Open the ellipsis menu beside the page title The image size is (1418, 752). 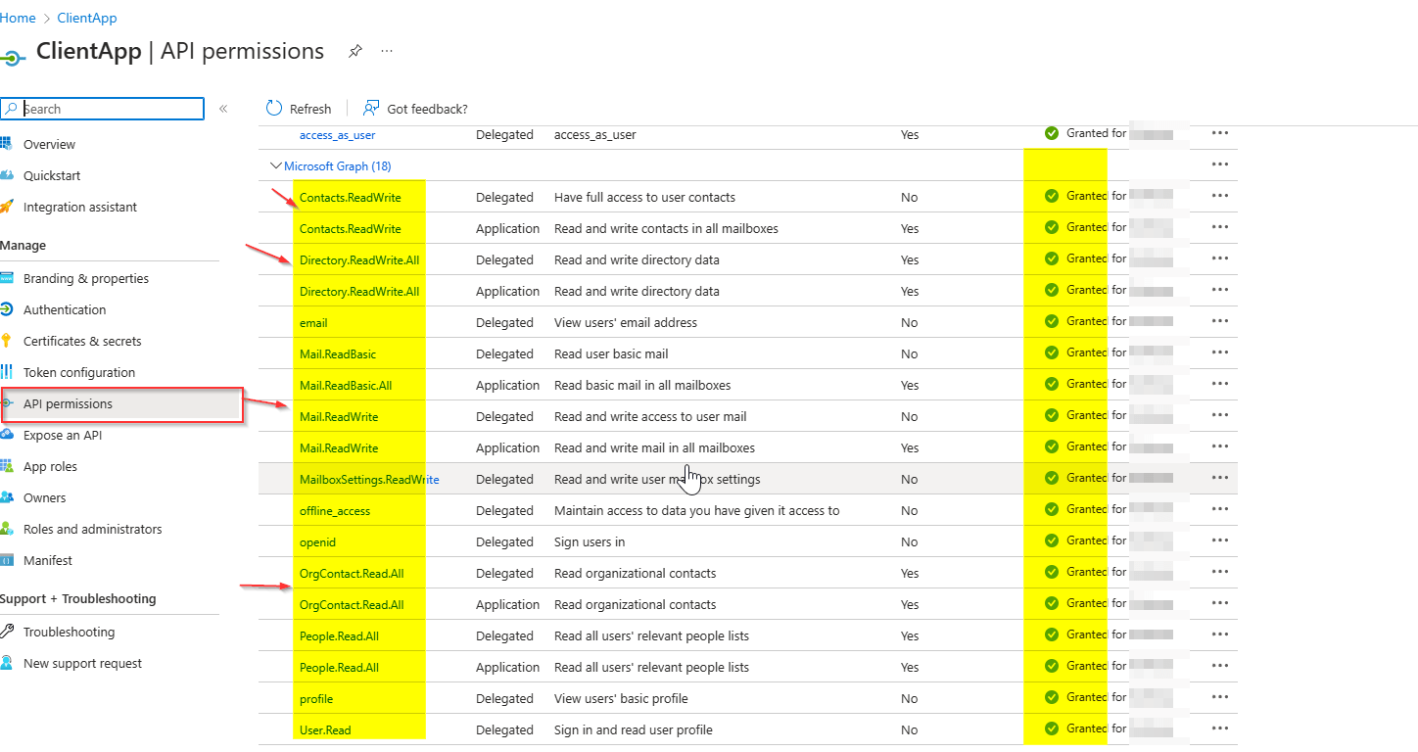386,51
